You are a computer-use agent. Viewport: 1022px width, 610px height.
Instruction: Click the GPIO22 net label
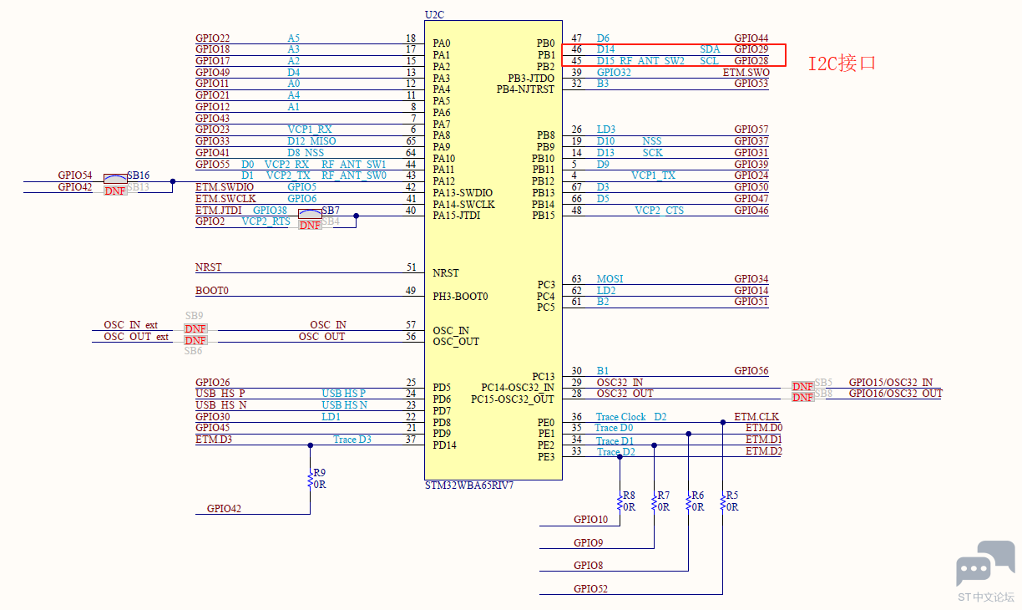(x=213, y=38)
